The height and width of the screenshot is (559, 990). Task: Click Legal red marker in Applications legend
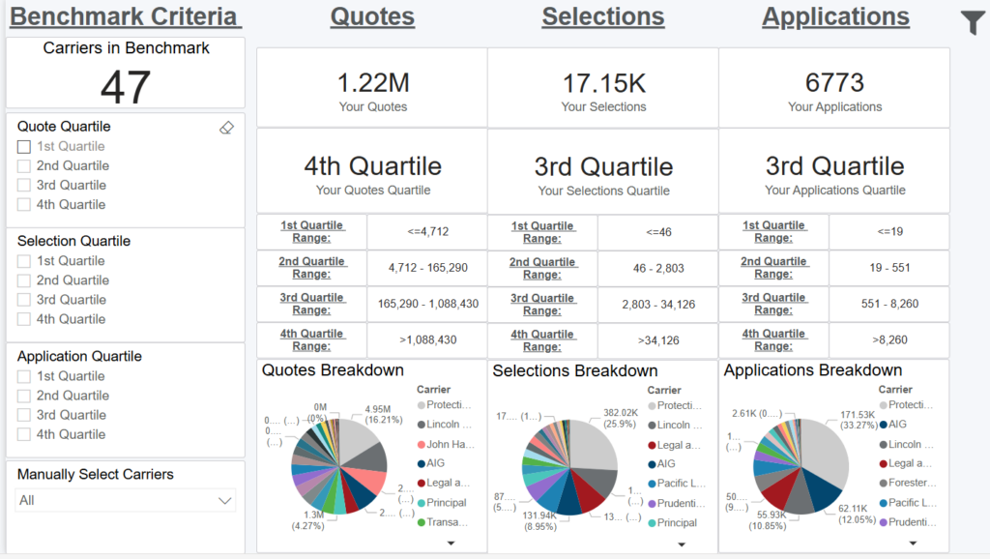pos(884,463)
